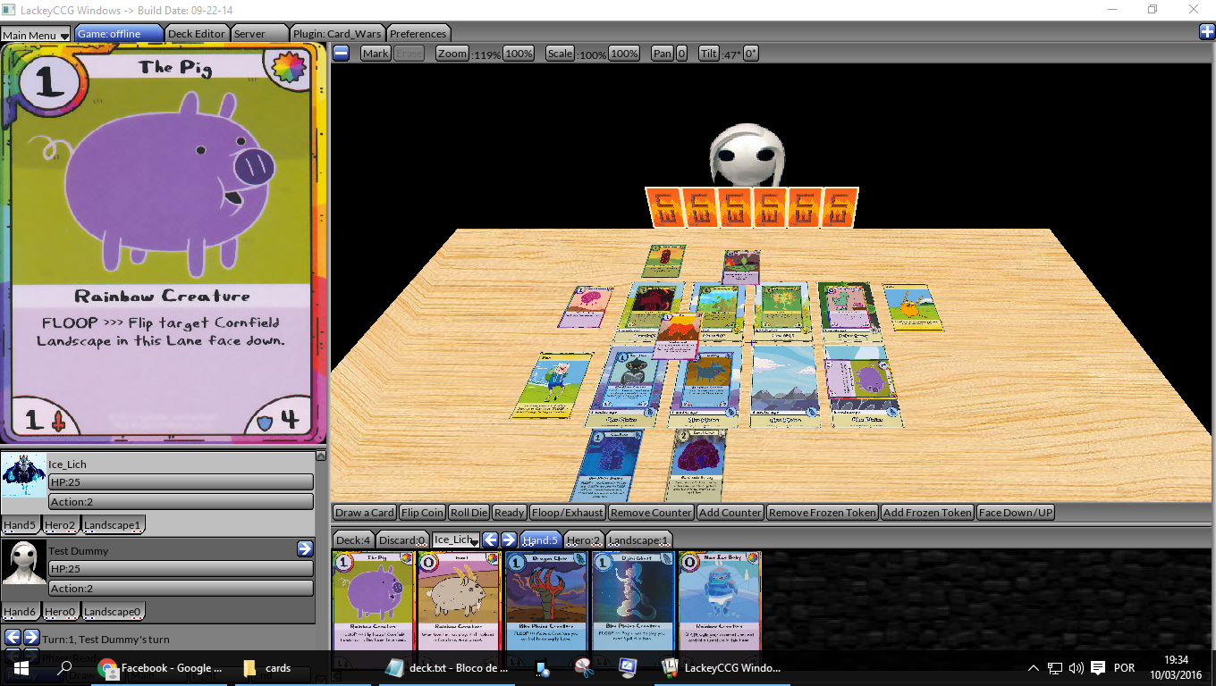This screenshot has height=686, width=1216.
Task: Click the Tilt control button
Action: pyautogui.click(x=709, y=53)
